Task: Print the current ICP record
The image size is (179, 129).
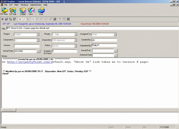Action: click(x=41, y=11)
